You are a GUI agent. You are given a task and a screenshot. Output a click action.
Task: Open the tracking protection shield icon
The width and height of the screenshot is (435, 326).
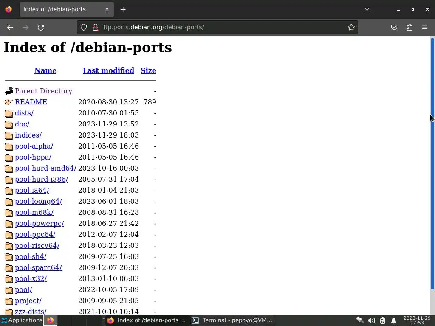coord(84,27)
